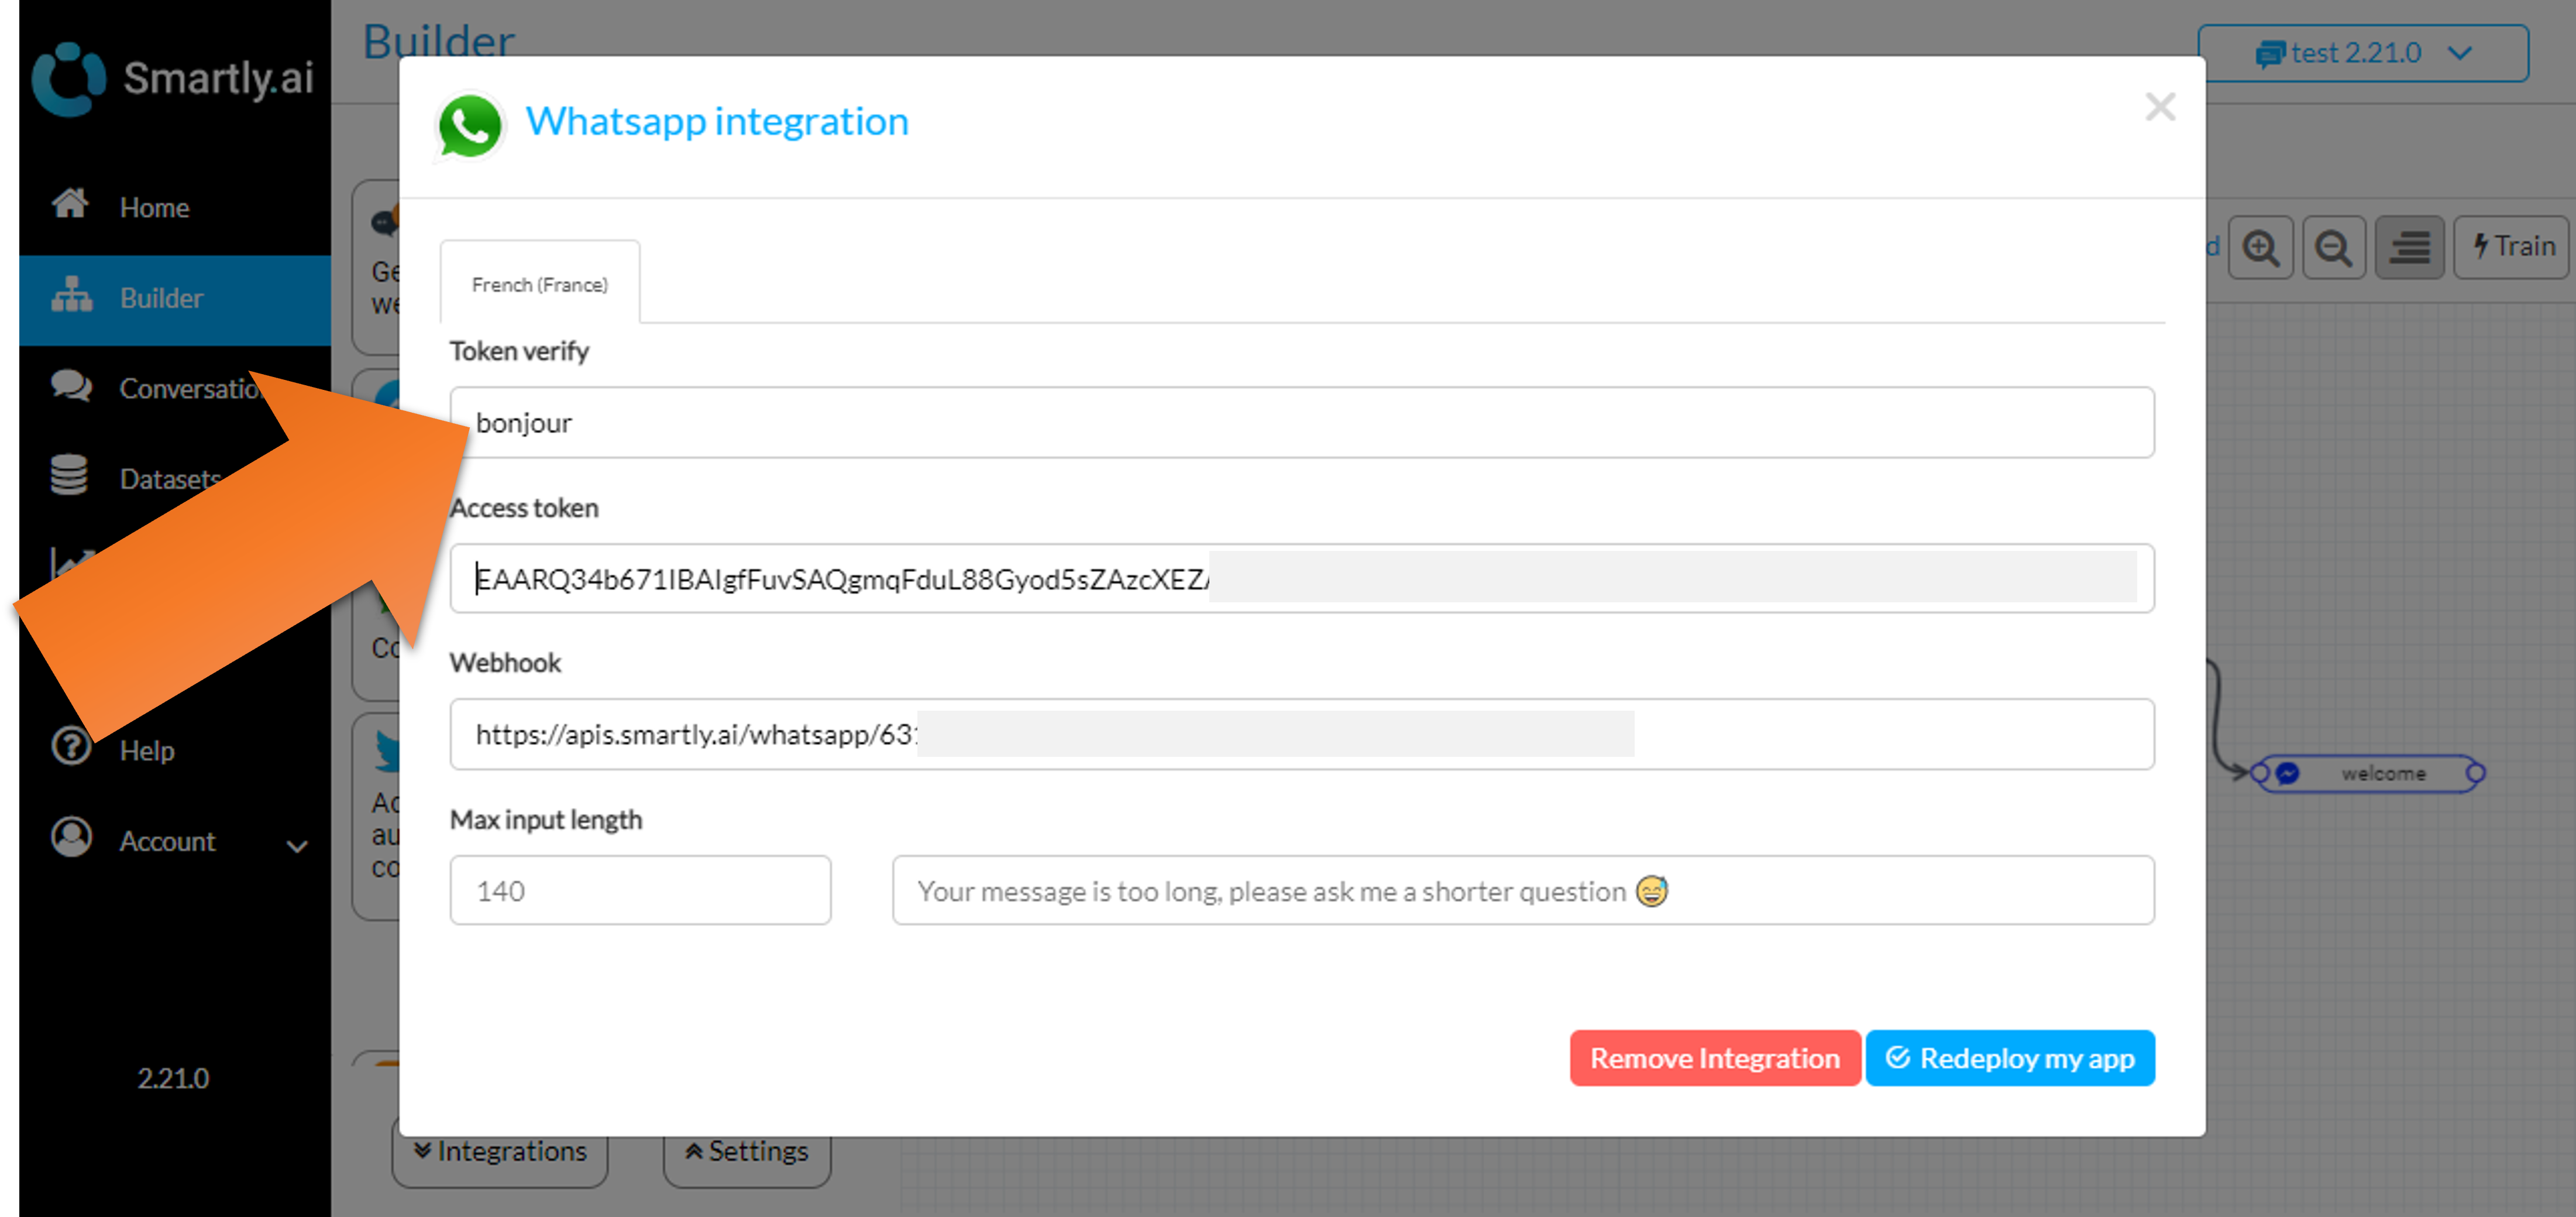Viewport: 2576px width, 1217px height.
Task: Open the test 2.21.0 bot dropdown
Action: point(2362,53)
